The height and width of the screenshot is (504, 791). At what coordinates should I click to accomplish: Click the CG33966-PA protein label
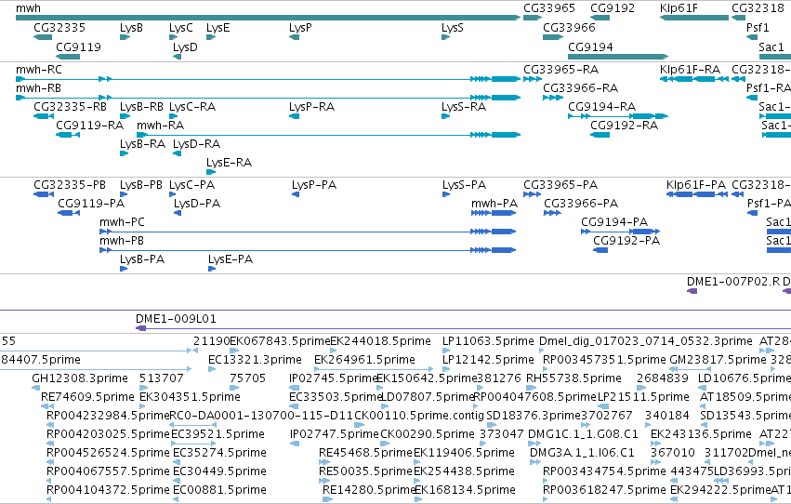click(x=581, y=204)
